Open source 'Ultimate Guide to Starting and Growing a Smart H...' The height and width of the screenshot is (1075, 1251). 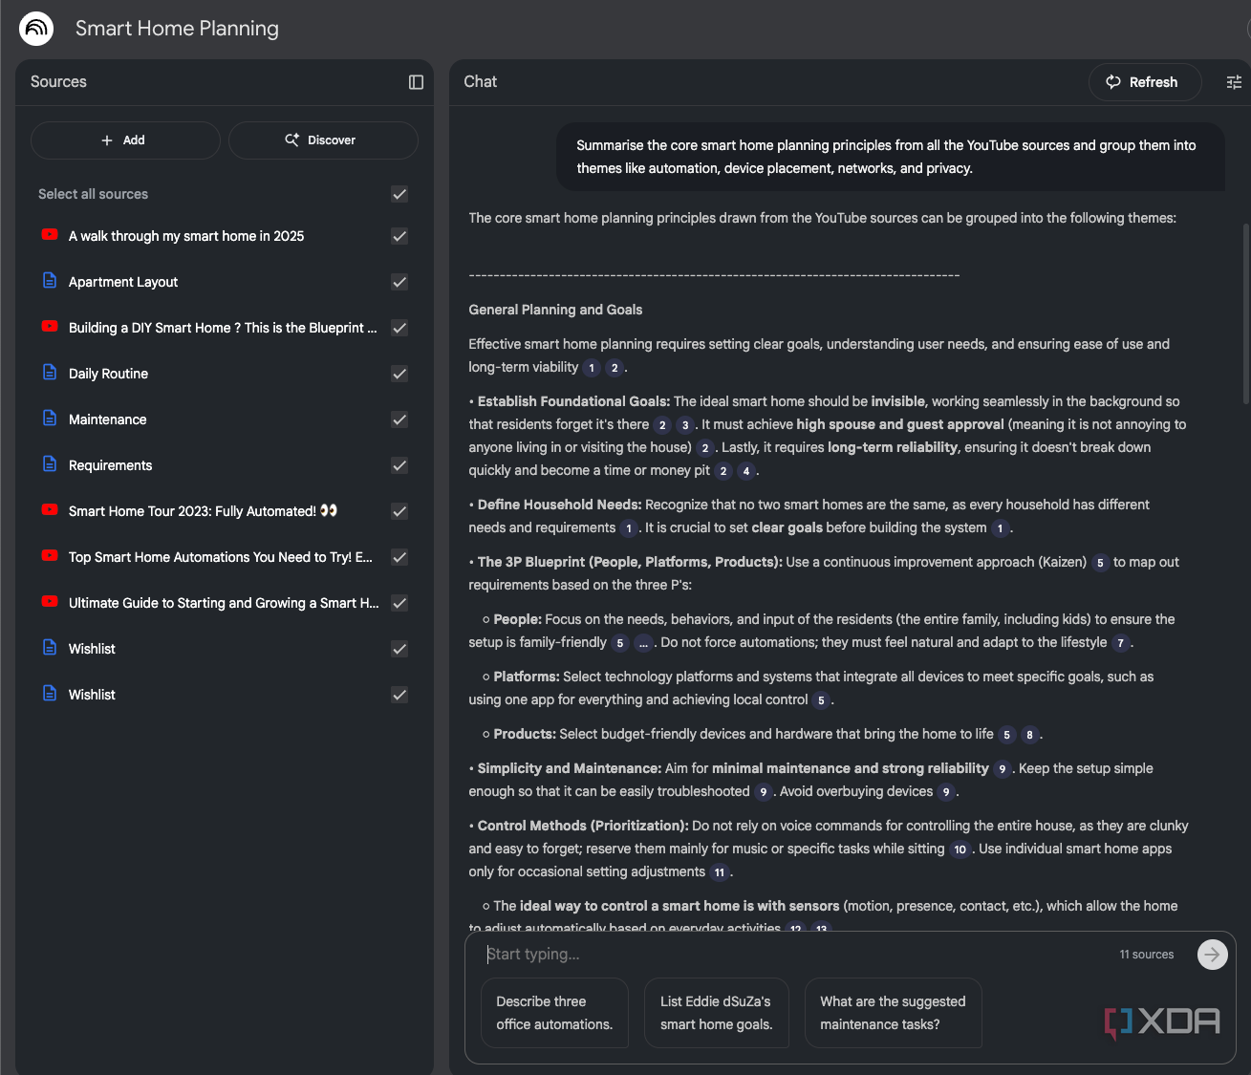tap(224, 603)
